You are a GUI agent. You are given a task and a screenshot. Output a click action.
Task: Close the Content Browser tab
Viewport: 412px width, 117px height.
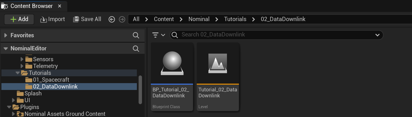coord(59,6)
